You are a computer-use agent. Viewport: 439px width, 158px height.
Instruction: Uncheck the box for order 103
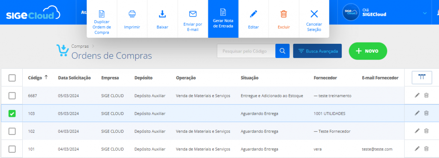pos(12,113)
